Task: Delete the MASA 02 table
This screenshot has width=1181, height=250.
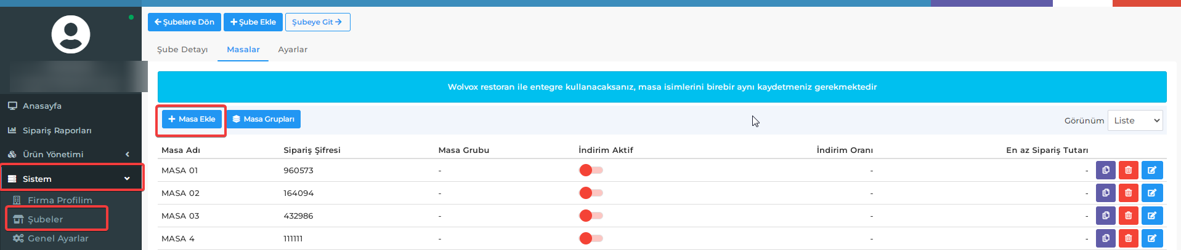Action: [1129, 193]
